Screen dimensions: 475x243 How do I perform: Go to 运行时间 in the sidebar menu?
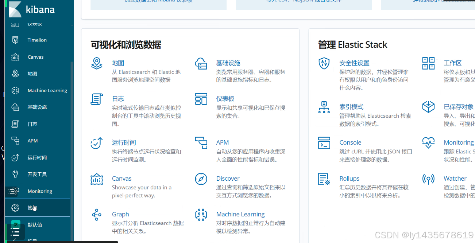click(38, 158)
